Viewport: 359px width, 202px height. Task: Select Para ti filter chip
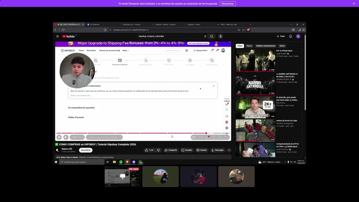pos(249,46)
